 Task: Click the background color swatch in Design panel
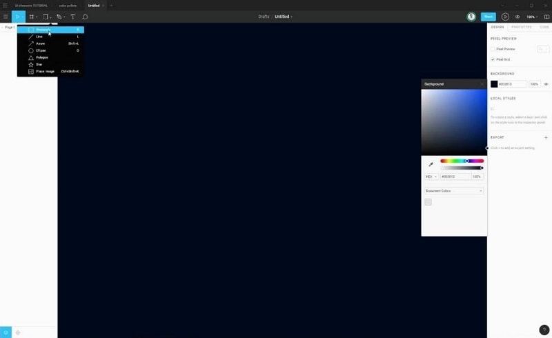pyautogui.click(x=494, y=84)
